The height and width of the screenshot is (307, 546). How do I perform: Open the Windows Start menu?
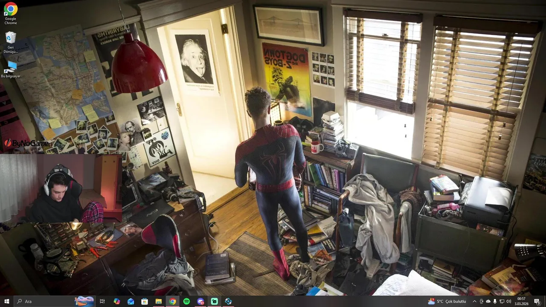7,301
